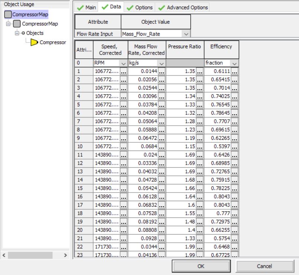Viewport: 299px width, 275px height.
Task: Open ellipsis button for mass flow 0.024
Action: (162, 155)
